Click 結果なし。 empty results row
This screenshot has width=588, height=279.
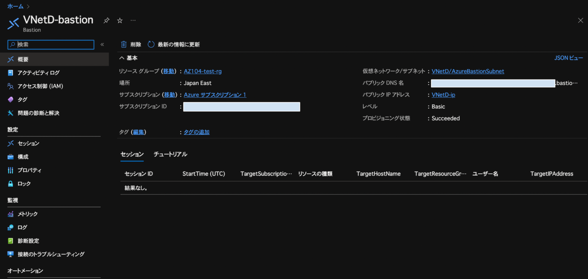click(x=354, y=188)
